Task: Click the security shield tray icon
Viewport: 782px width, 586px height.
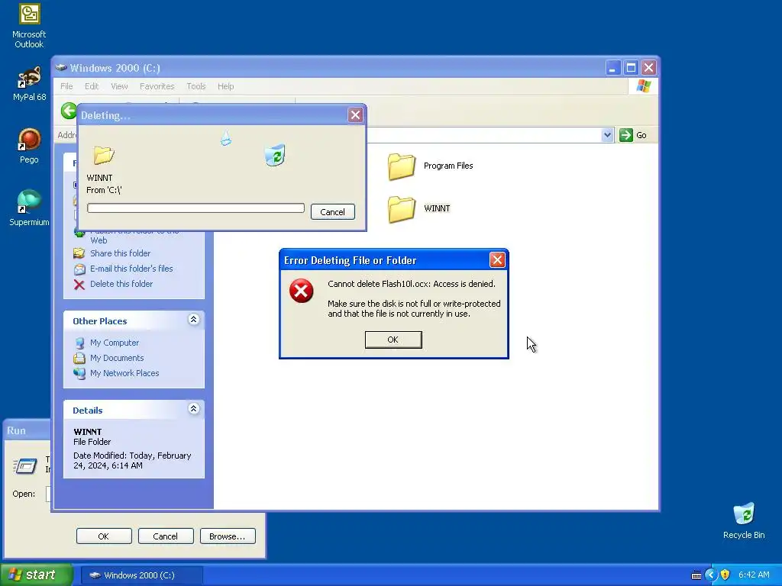Action: point(725,575)
